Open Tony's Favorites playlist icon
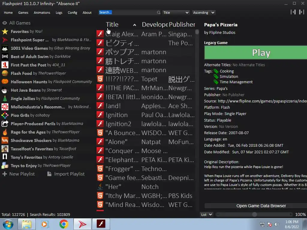Screen dimensions: 307x230 click(x=5, y=157)
